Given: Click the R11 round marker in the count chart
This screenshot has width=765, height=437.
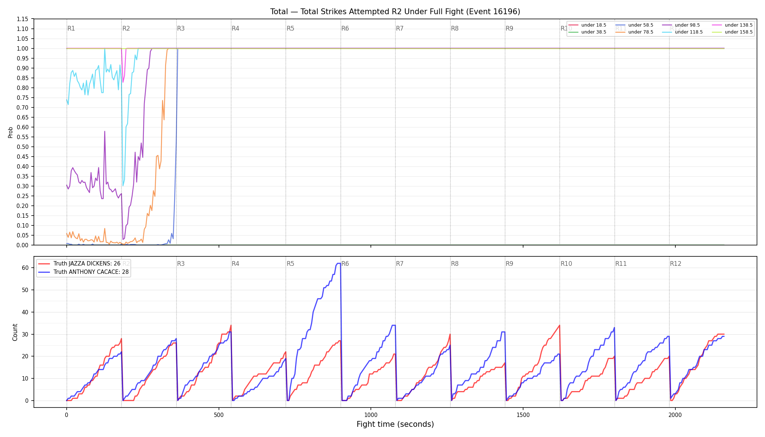Looking at the screenshot, I should [621, 264].
